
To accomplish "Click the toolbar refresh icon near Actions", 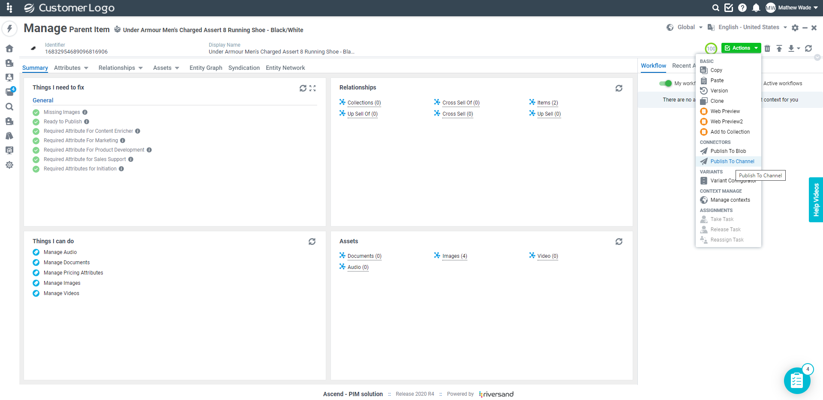I will pyautogui.click(x=808, y=48).
